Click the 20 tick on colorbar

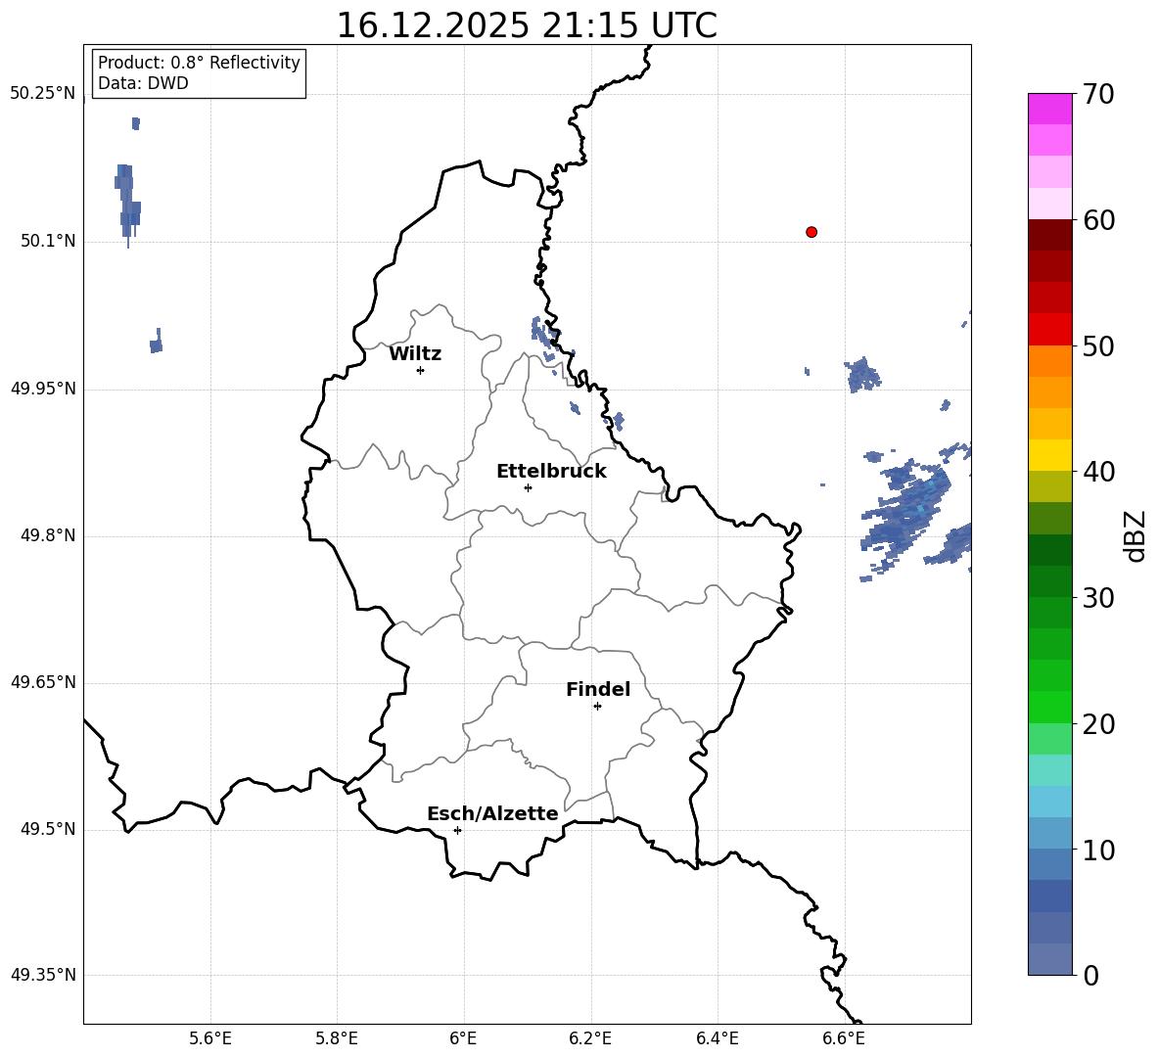pyautogui.click(x=1097, y=724)
